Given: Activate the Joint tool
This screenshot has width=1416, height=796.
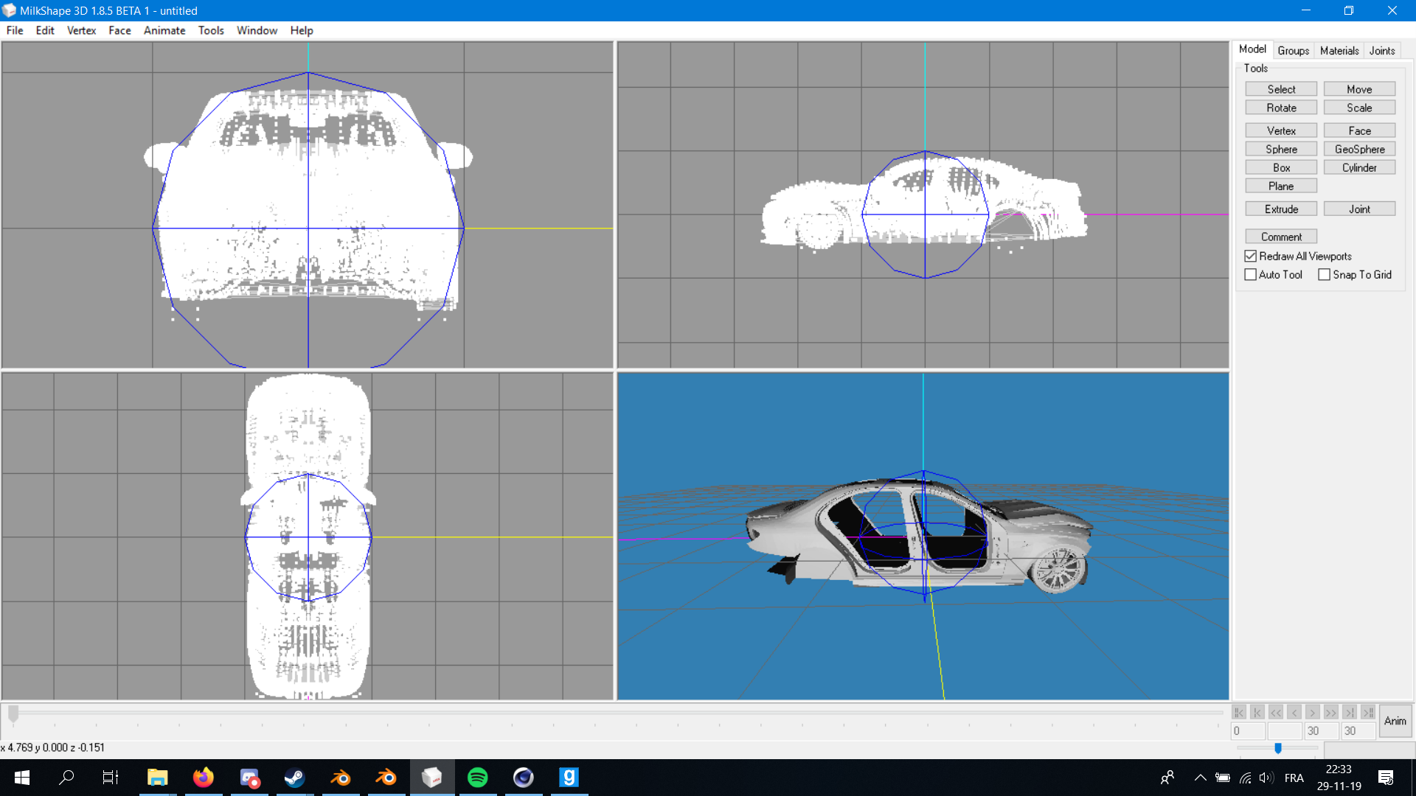Looking at the screenshot, I should tap(1359, 209).
